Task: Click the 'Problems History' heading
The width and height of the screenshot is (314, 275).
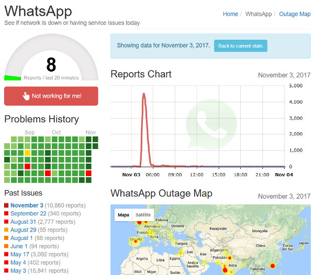Action: pos(42,119)
